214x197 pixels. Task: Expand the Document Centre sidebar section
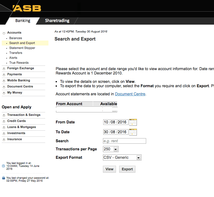[x=4, y=87]
